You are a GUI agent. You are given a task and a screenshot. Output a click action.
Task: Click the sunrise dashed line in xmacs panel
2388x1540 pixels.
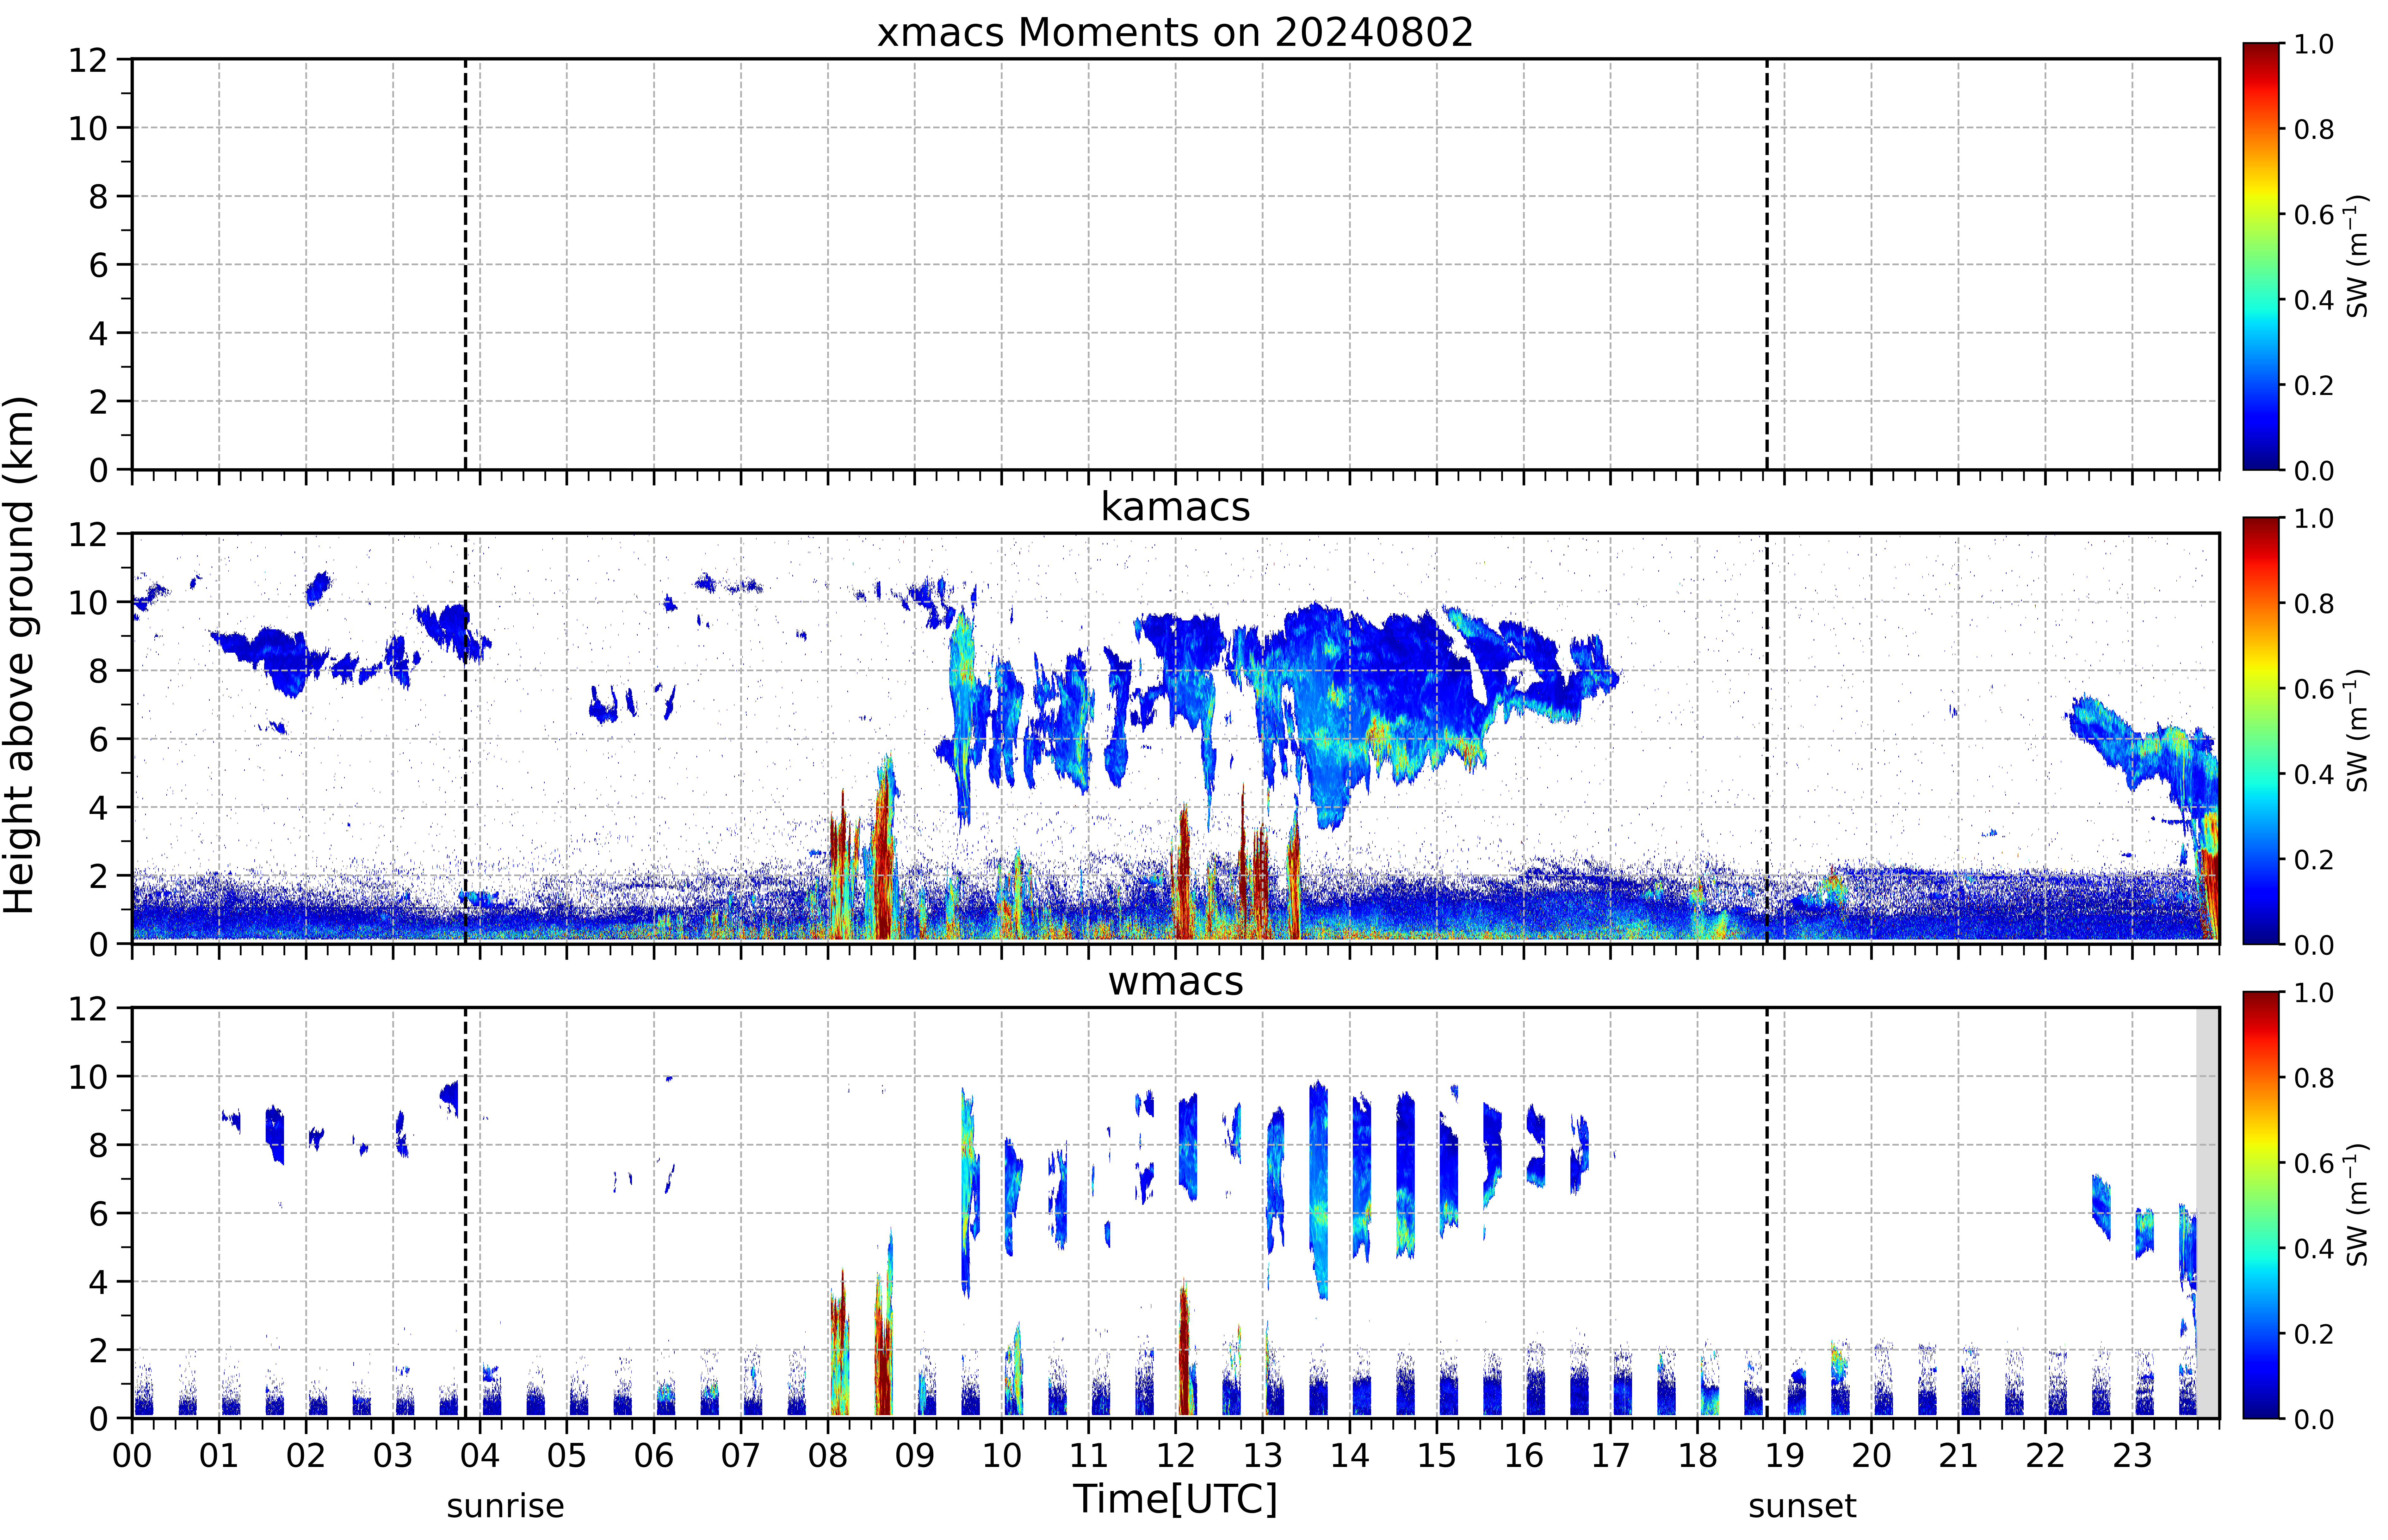pos(465,264)
